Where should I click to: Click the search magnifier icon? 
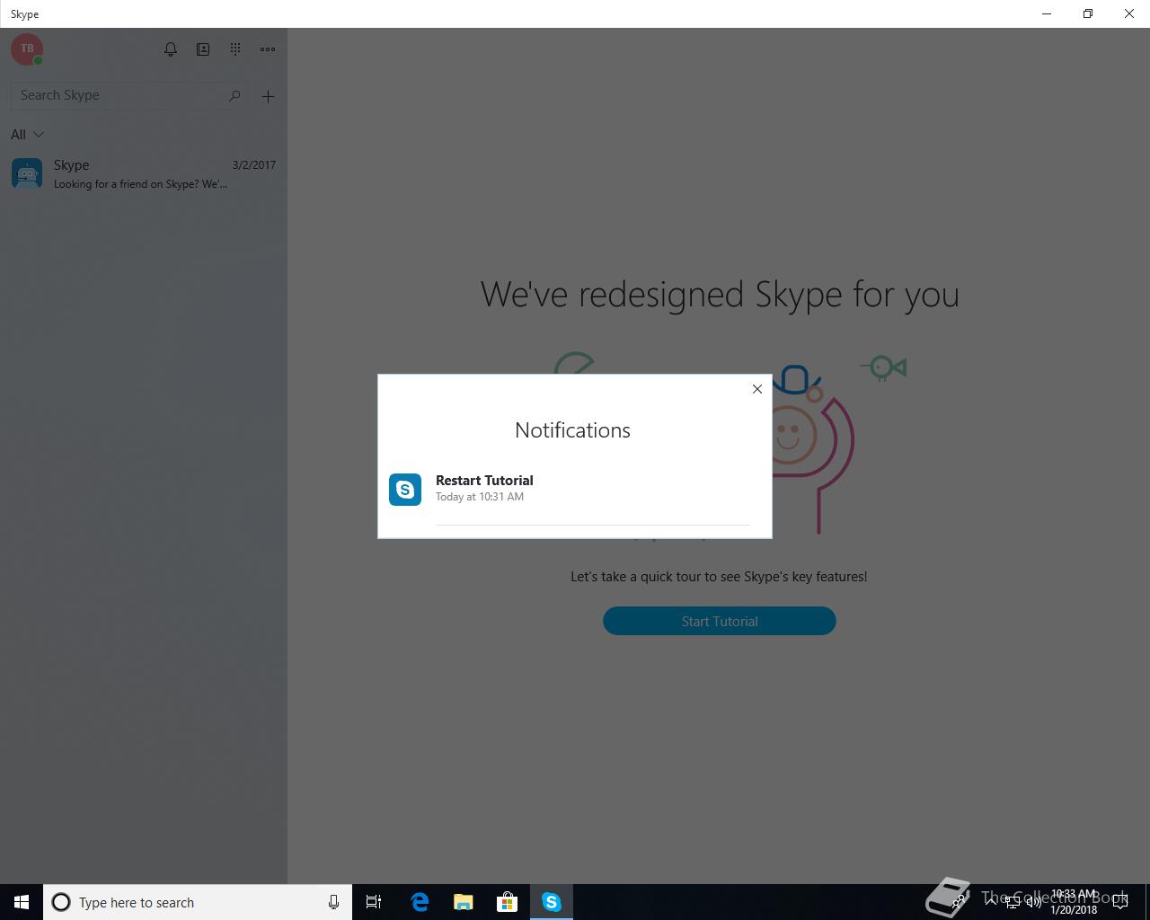tap(234, 95)
